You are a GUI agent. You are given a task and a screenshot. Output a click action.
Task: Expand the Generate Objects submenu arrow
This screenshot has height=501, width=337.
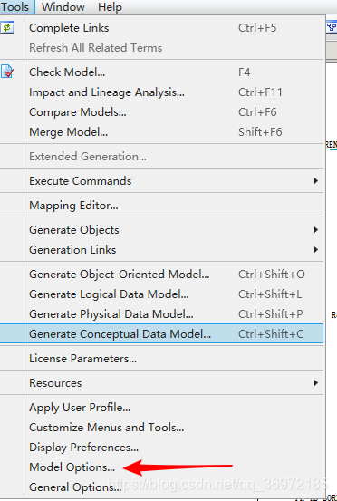point(315,230)
